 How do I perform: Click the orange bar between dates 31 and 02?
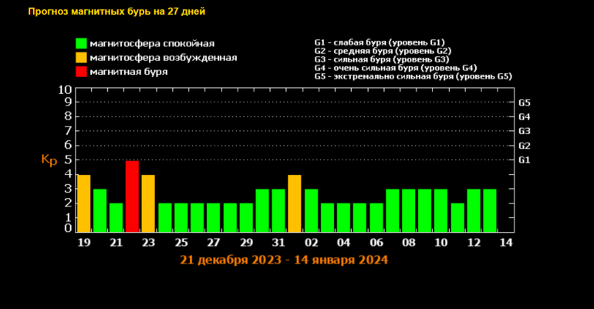click(x=295, y=203)
